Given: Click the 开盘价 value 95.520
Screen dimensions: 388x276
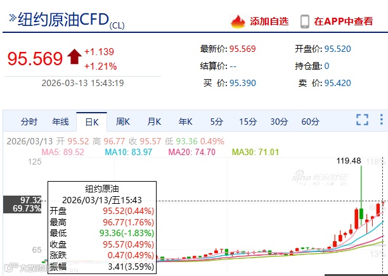Looking at the screenshot, I should click(337, 49).
